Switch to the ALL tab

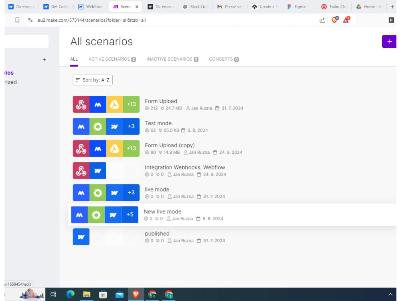[74, 59]
